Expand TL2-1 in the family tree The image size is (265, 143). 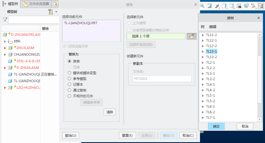[203, 63]
